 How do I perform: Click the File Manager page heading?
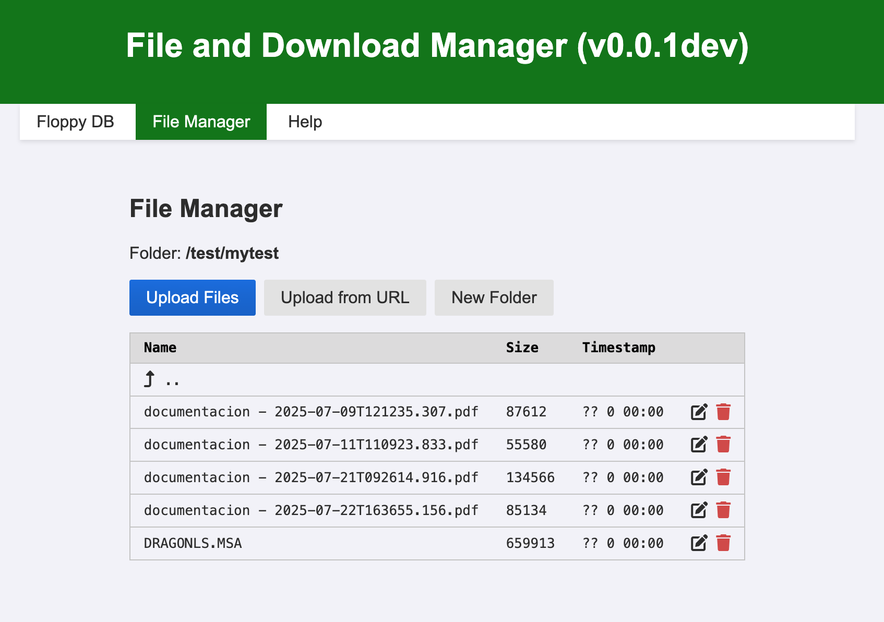point(206,209)
